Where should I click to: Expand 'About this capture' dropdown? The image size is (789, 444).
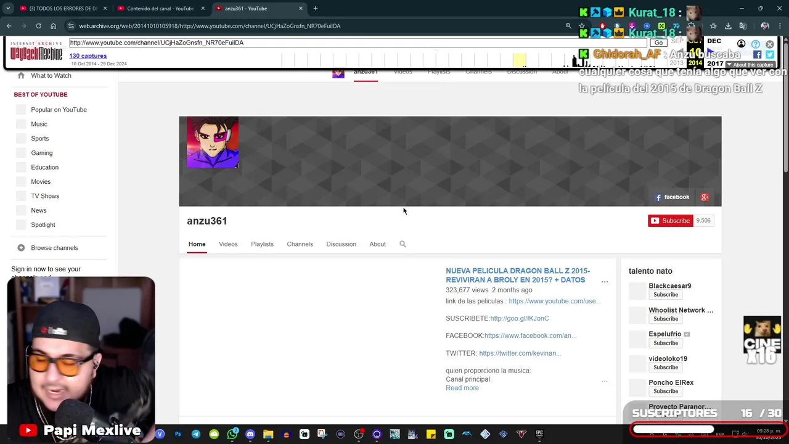(x=750, y=64)
